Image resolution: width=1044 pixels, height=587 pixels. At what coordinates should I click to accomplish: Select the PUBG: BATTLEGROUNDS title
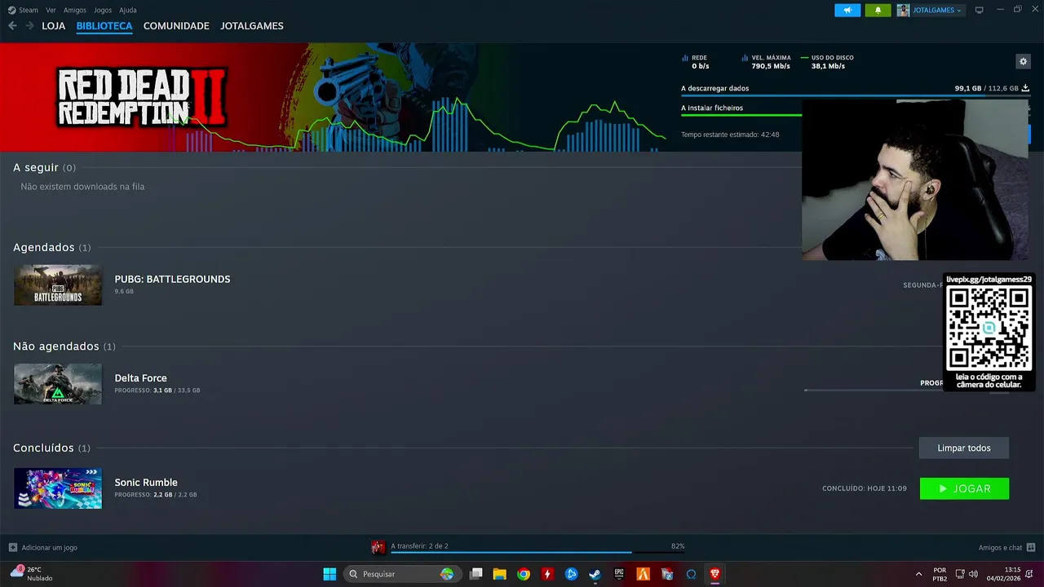[172, 279]
